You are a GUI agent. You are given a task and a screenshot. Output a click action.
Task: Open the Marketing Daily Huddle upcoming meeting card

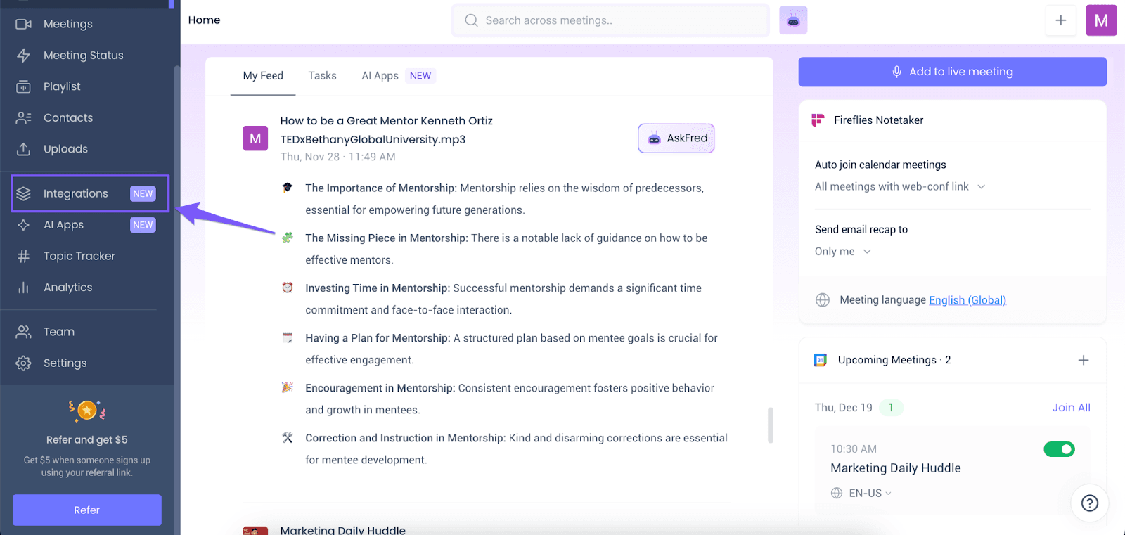tap(952, 469)
